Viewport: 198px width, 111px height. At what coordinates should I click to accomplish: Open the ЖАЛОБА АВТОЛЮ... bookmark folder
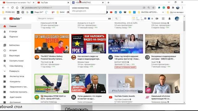point(148,12)
